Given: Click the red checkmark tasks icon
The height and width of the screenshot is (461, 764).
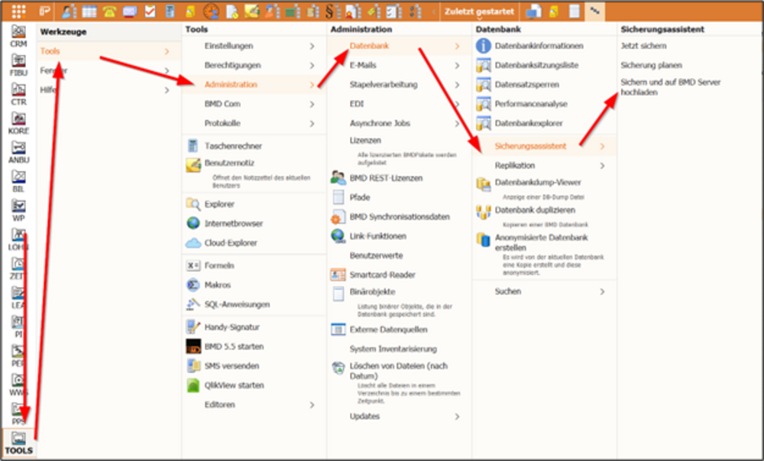Looking at the screenshot, I should pyautogui.click(x=150, y=11).
